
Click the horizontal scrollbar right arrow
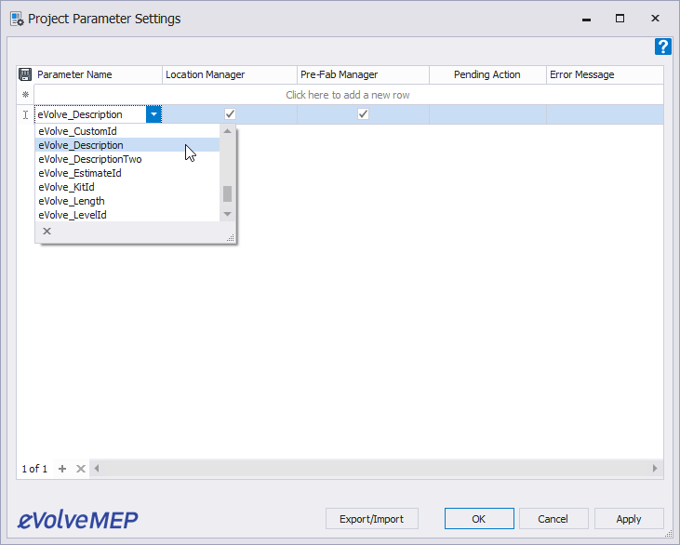point(655,468)
